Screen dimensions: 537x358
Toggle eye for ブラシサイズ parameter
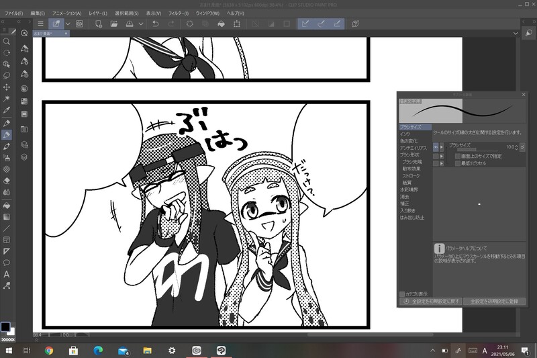click(436, 147)
